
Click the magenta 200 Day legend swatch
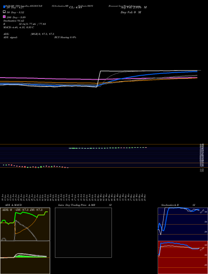coord(4,17)
